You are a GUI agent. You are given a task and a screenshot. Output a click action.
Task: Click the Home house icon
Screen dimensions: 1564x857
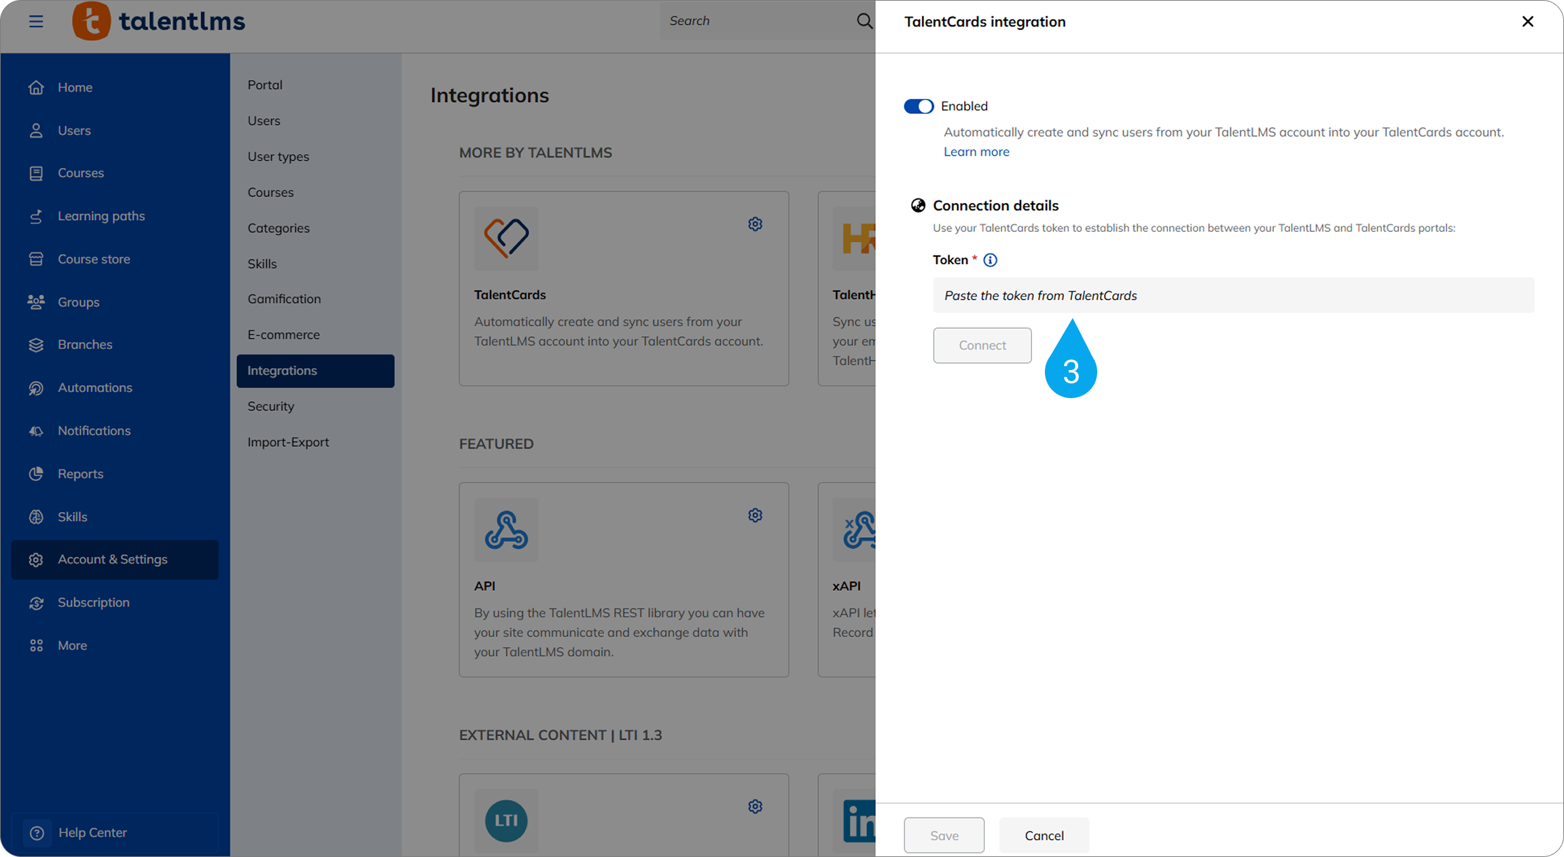(36, 88)
